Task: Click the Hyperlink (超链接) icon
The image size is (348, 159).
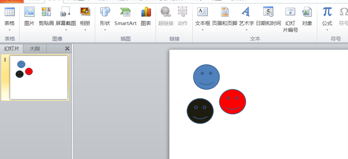Action: 166,12
